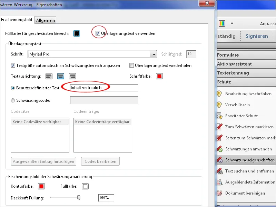Click the Verschlüsseln shield icon

point(219,105)
